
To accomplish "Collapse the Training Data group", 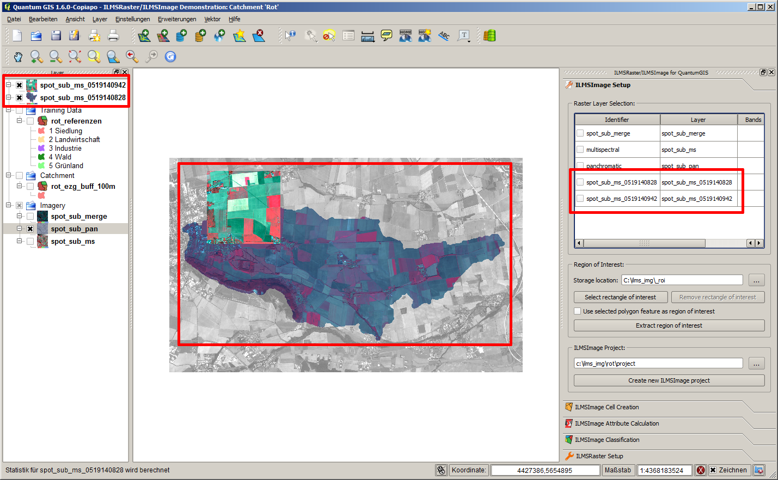I will [9, 110].
